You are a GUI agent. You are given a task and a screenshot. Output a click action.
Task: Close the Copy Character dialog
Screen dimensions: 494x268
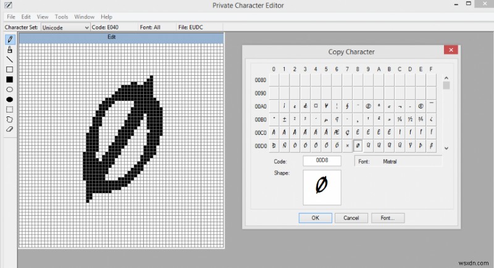[x=451, y=50]
